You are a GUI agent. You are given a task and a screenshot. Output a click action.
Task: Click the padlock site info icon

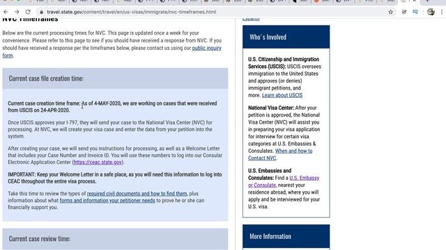(42, 12)
